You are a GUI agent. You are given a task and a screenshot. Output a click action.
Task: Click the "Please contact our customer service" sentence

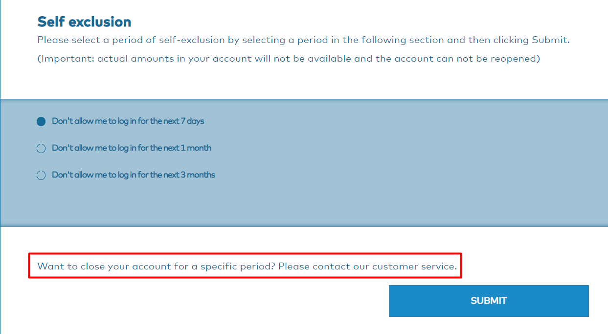point(367,267)
